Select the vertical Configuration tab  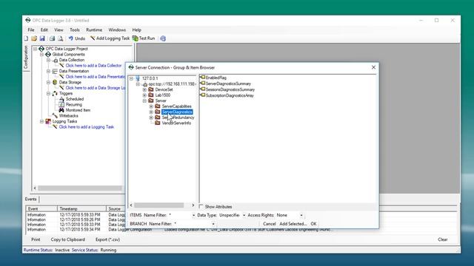pos(26,58)
